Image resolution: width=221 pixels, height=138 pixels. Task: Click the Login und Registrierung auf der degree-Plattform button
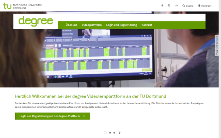click(x=52, y=116)
